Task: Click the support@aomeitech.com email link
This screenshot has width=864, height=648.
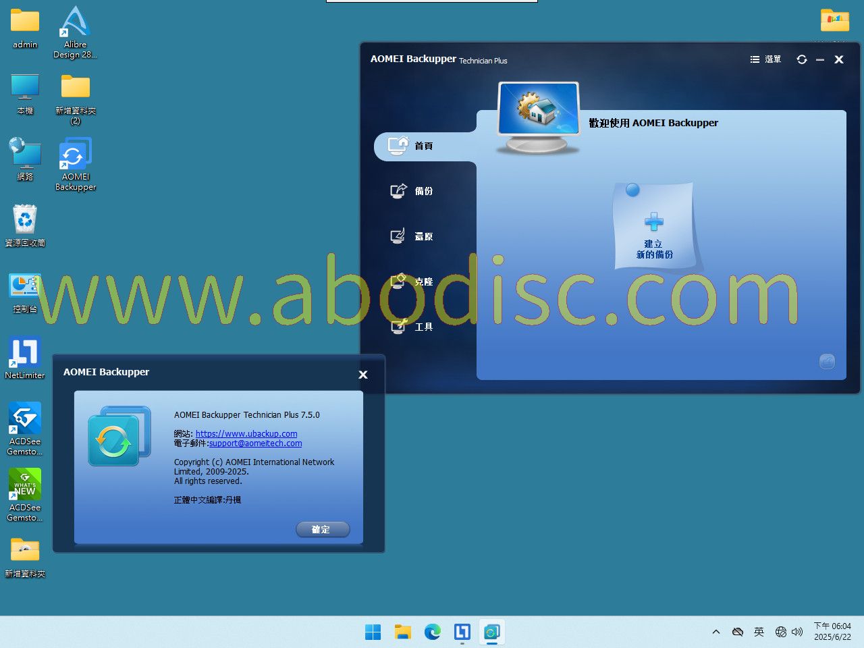Action: click(x=256, y=443)
